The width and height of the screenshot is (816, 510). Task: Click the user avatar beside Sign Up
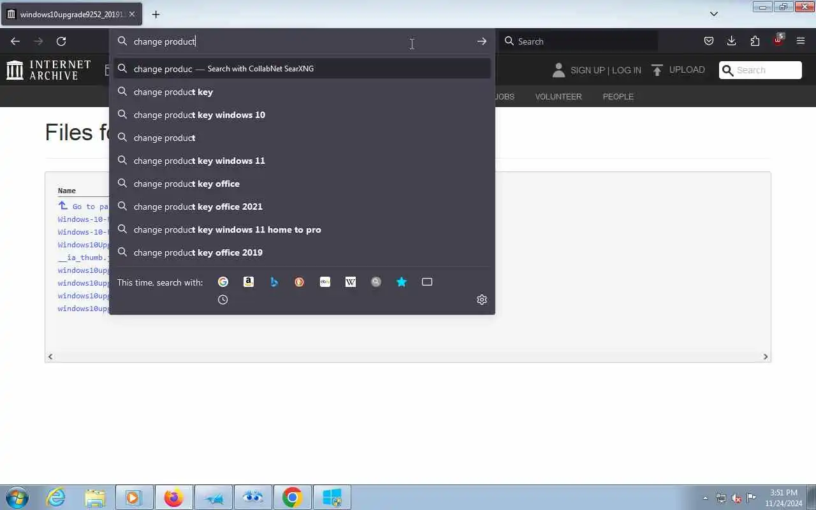(x=558, y=70)
